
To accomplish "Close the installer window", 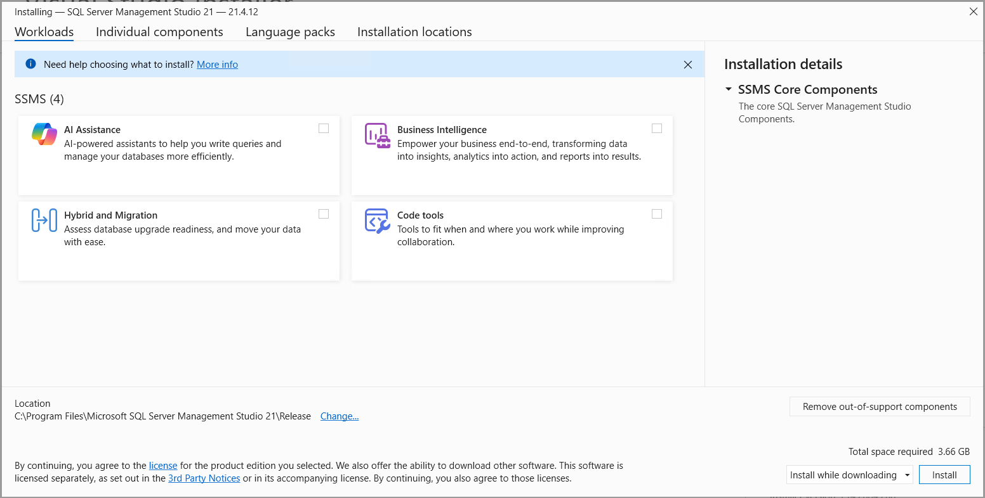I will coord(973,11).
